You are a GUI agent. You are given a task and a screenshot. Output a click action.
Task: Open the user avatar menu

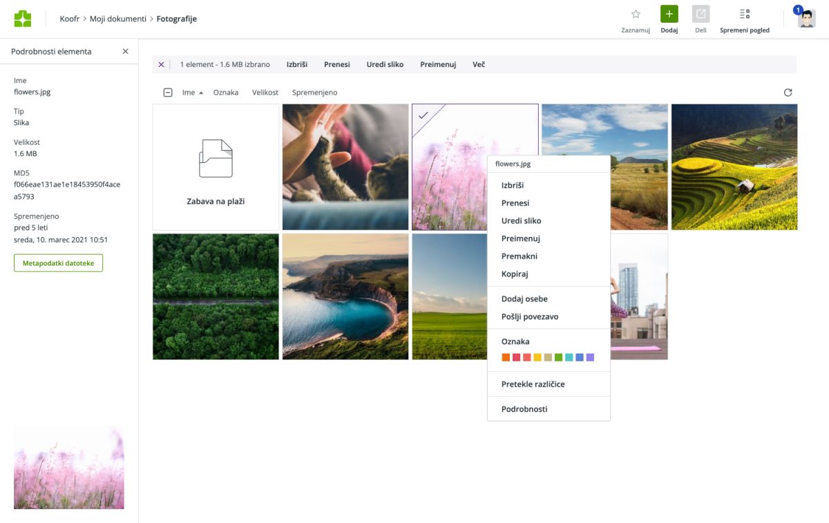pyautogui.click(x=806, y=19)
